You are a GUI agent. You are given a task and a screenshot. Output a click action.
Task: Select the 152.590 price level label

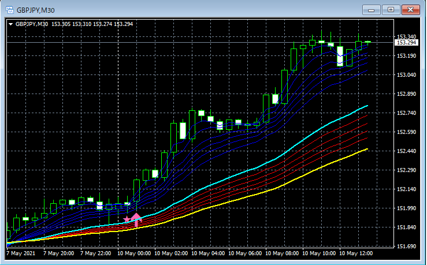406,132
